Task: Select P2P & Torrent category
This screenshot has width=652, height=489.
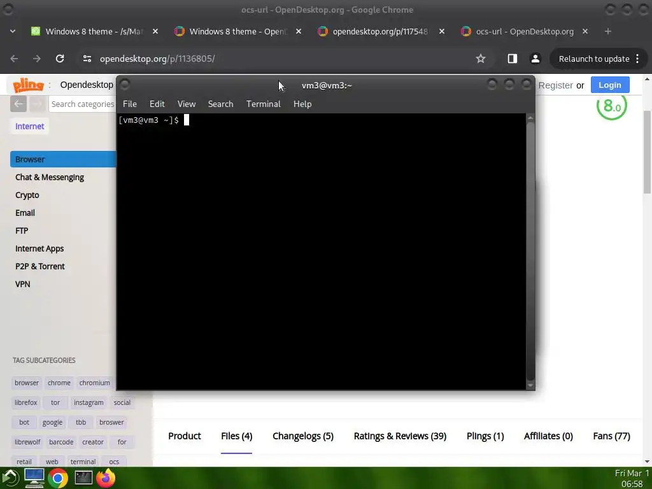Action: [x=40, y=267]
